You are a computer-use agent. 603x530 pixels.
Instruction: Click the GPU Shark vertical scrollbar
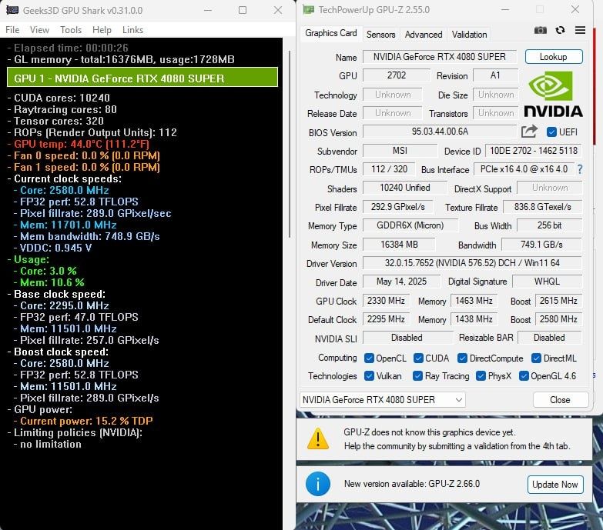click(x=290, y=144)
